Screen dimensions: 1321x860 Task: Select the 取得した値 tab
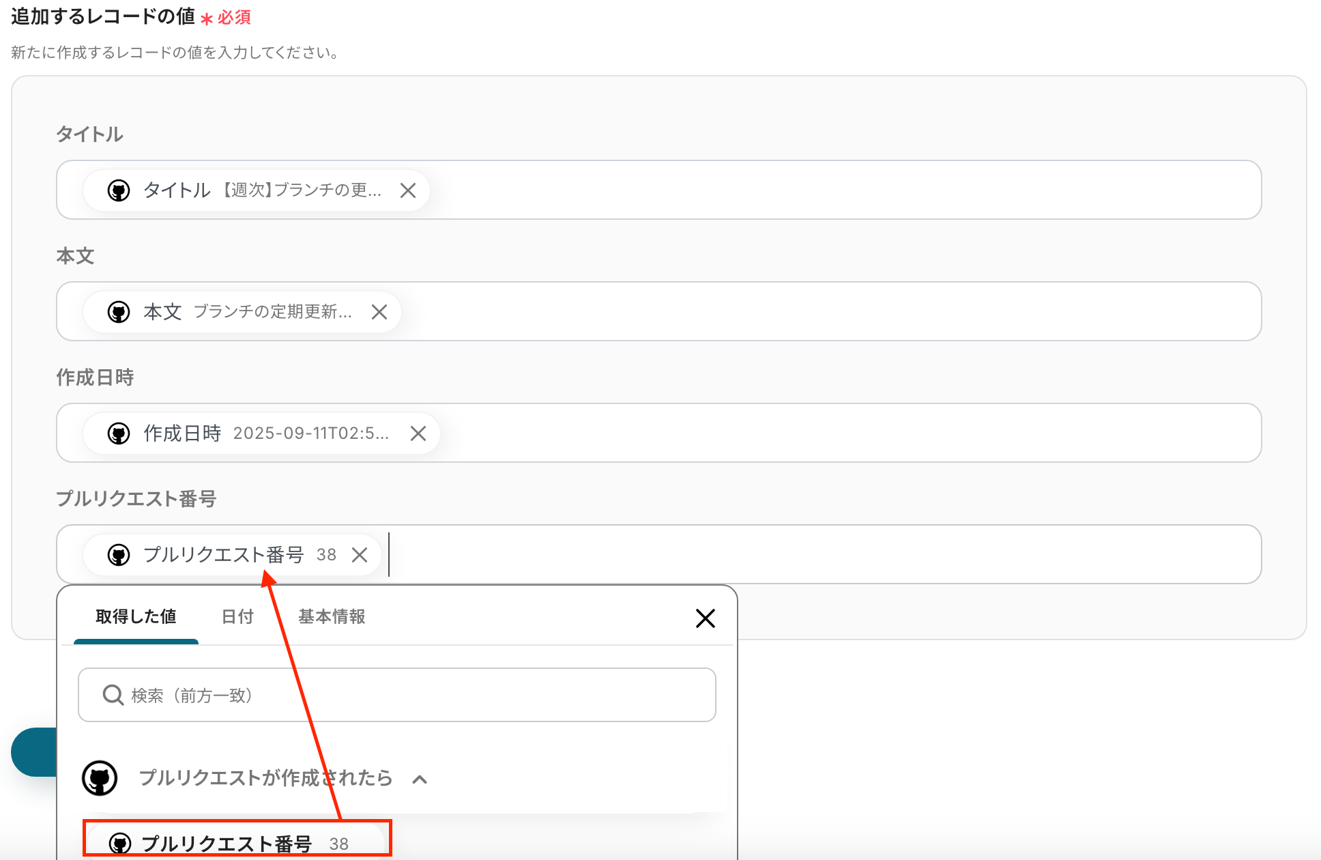[136, 617]
